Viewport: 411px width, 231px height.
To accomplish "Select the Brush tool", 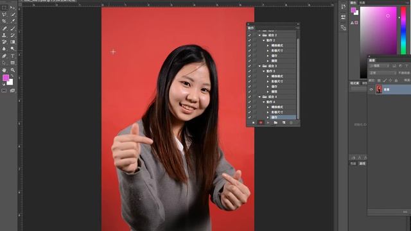I will [x=13, y=28].
